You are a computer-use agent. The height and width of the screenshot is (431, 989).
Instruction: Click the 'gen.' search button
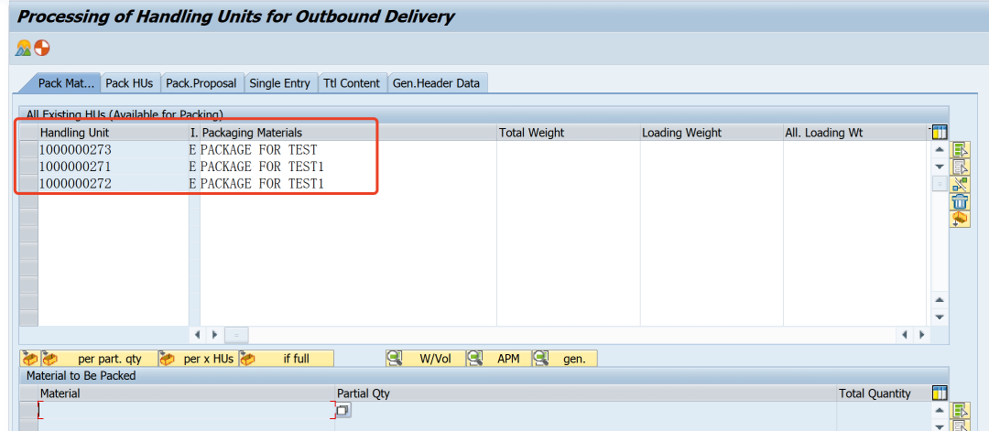coord(564,359)
